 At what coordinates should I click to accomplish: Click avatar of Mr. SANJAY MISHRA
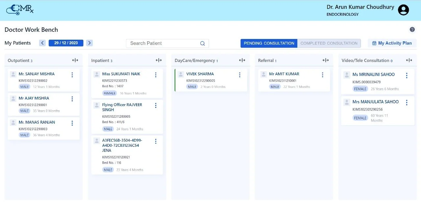(x=13, y=74)
